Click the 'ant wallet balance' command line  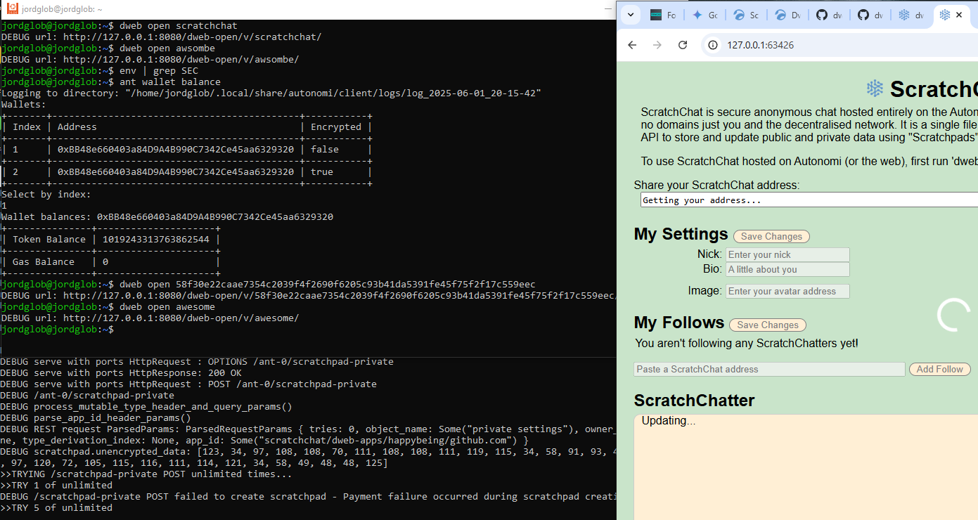(110, 82)
